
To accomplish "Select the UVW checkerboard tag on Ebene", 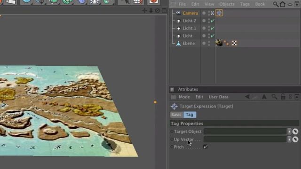I will pyautogui.click(x=234, y=43).
